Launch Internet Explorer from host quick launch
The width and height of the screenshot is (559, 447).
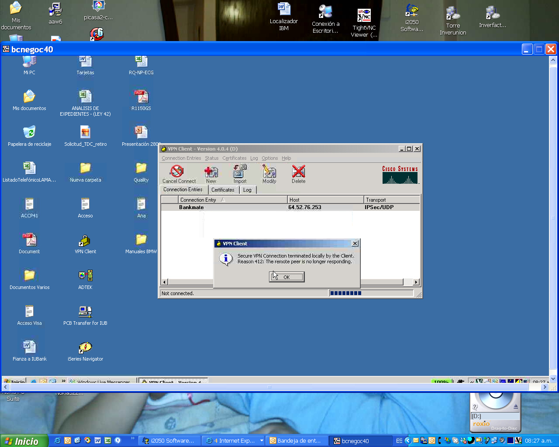(x=57, y=440)
